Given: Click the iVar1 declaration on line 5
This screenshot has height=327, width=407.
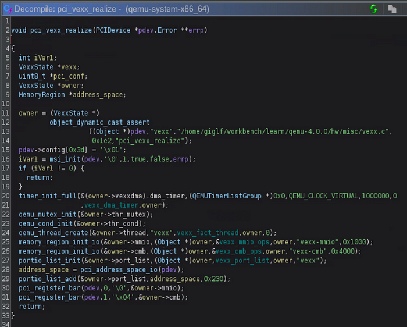Looking at the screenshot, I should 45,58.
